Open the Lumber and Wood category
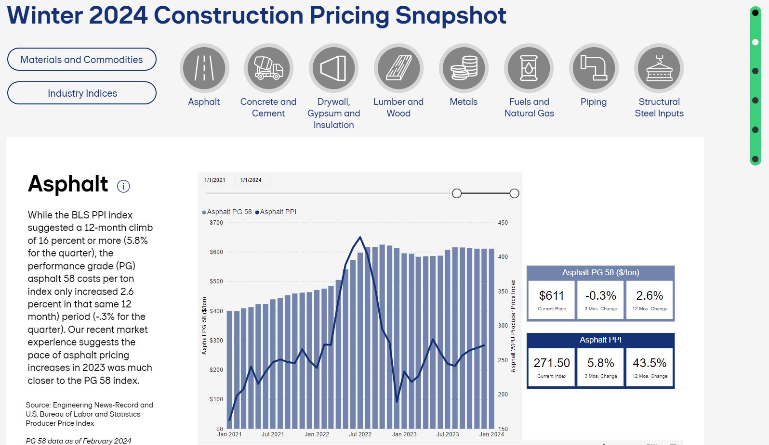This screenshot has height=445, width=769. [x=398, y=68]
